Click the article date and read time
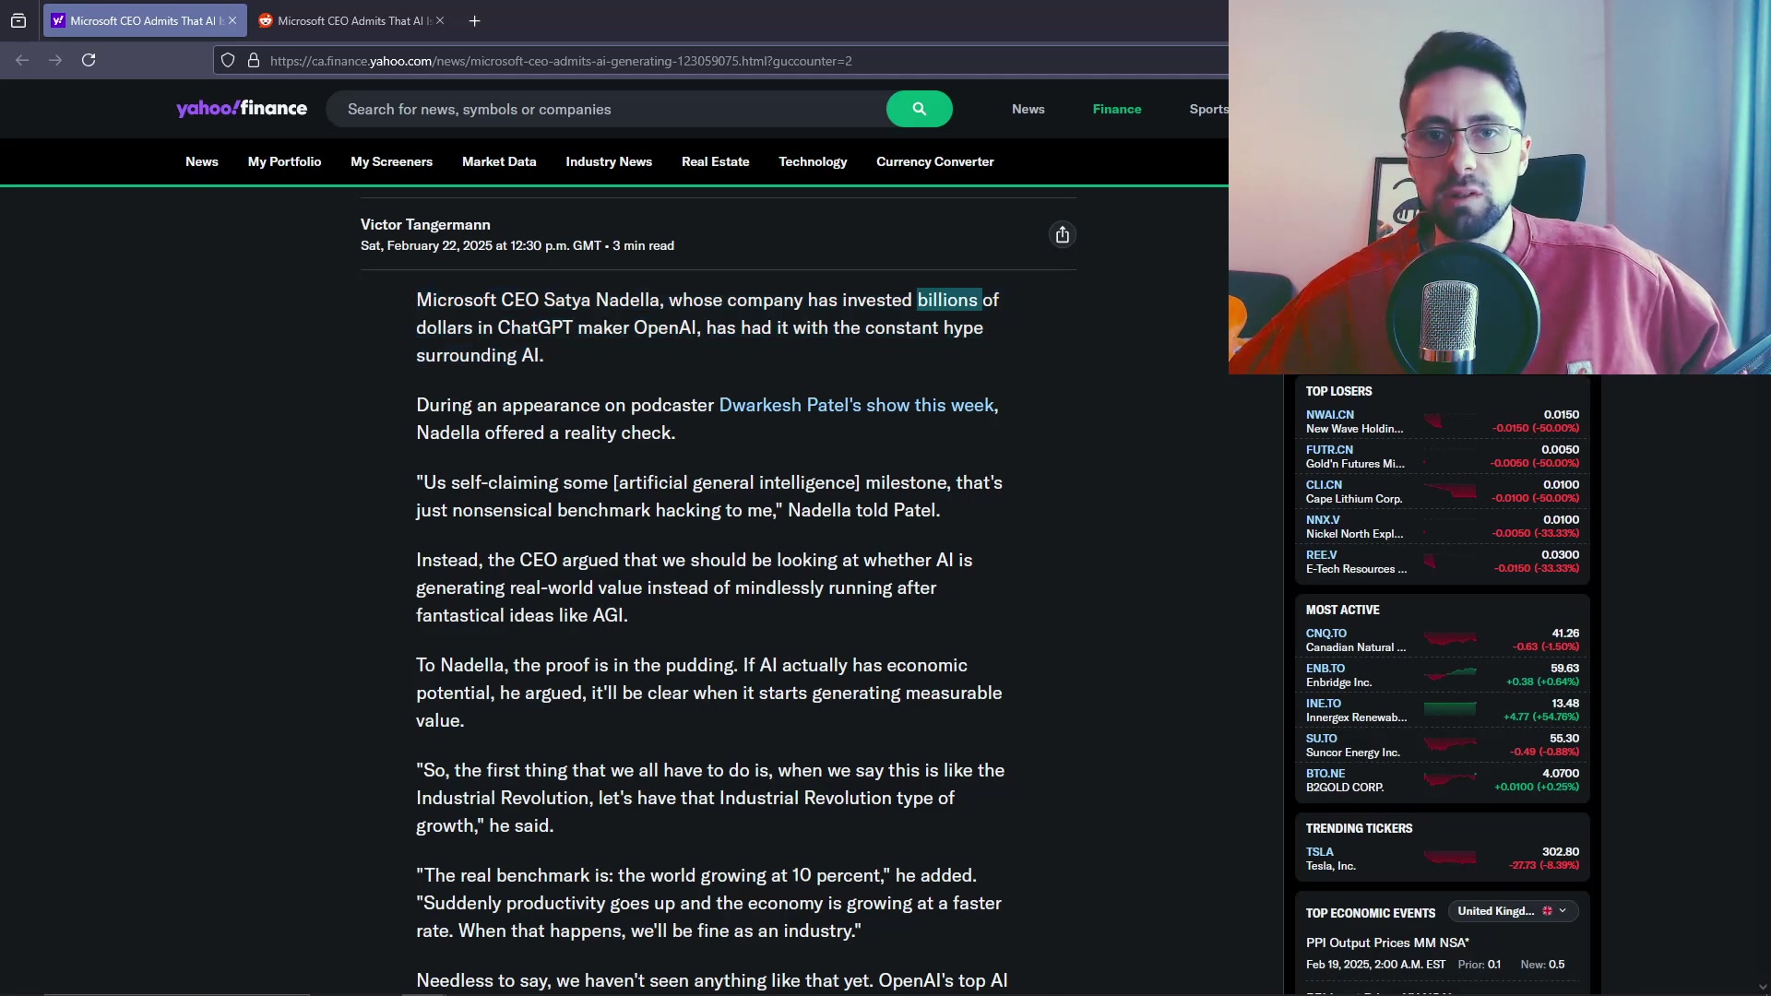1771x996 pixels. tap(517, 245)
